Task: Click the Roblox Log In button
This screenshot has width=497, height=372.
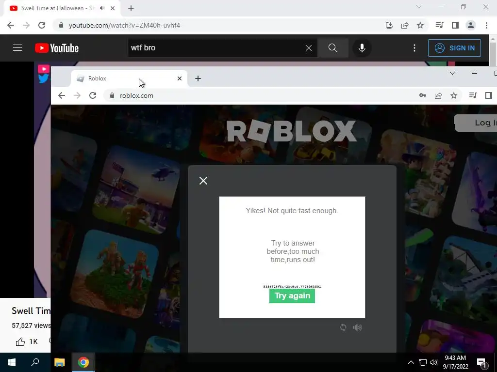Action: point(476,123)
